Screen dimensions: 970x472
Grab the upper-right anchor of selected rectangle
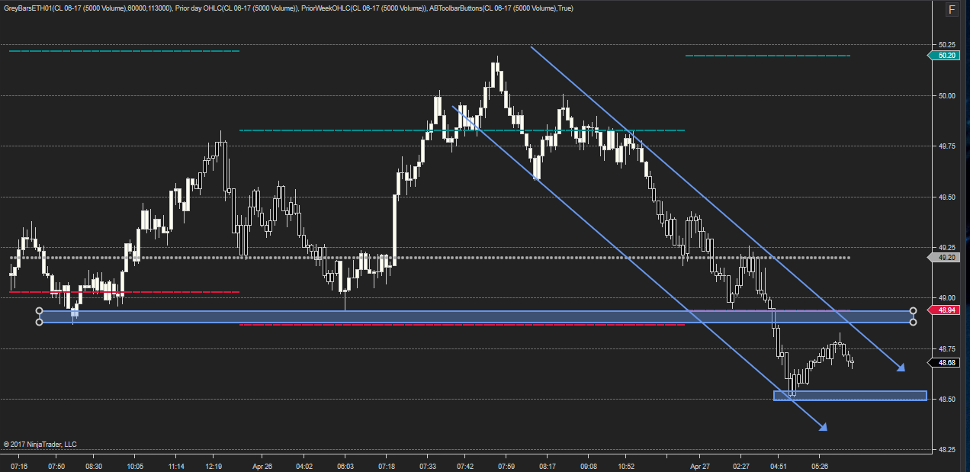point(914,310)
